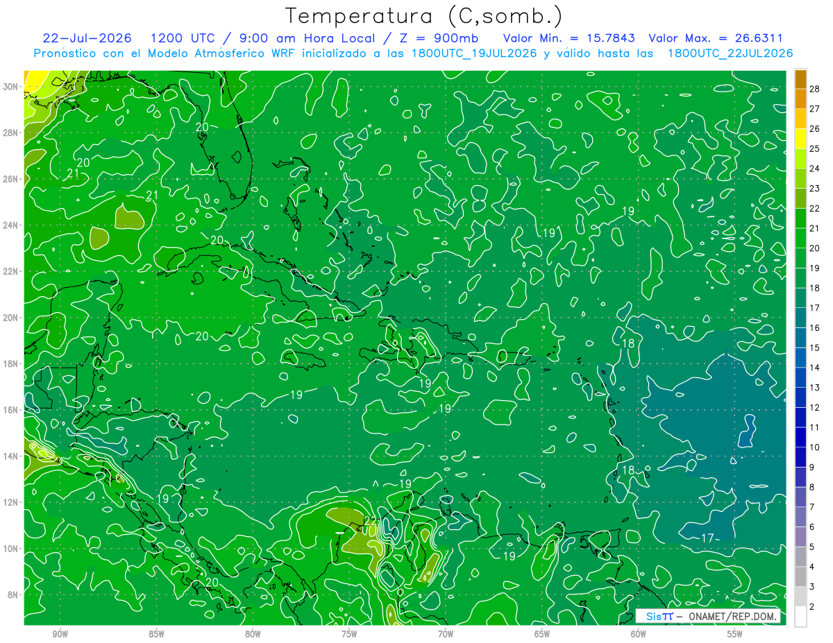This screenshot has width=833, height=643.
Task: Click the '80W' longitude axis label
Action: [x=253, y=634]
